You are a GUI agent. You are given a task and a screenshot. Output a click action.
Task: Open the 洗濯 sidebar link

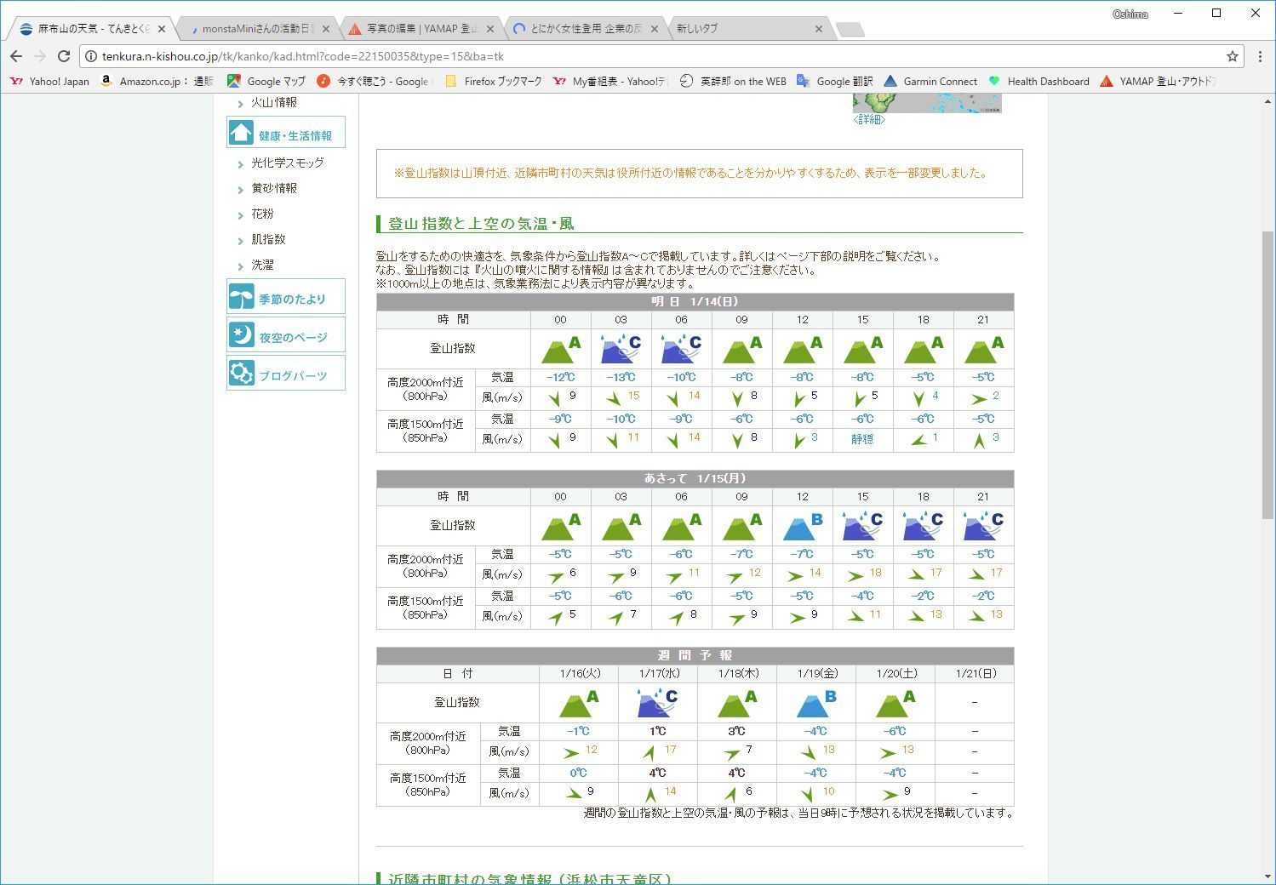[262, 265]
